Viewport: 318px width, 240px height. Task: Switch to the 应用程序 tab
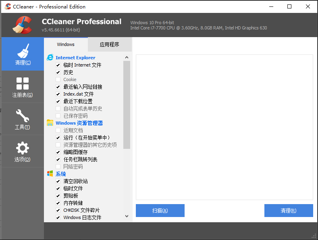click(110, 44)
